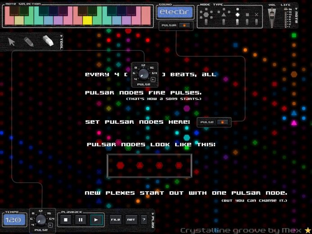The image size is (312, 234).
Task: Click the orange hexagon node near right edge
Action: pos(294,74)
